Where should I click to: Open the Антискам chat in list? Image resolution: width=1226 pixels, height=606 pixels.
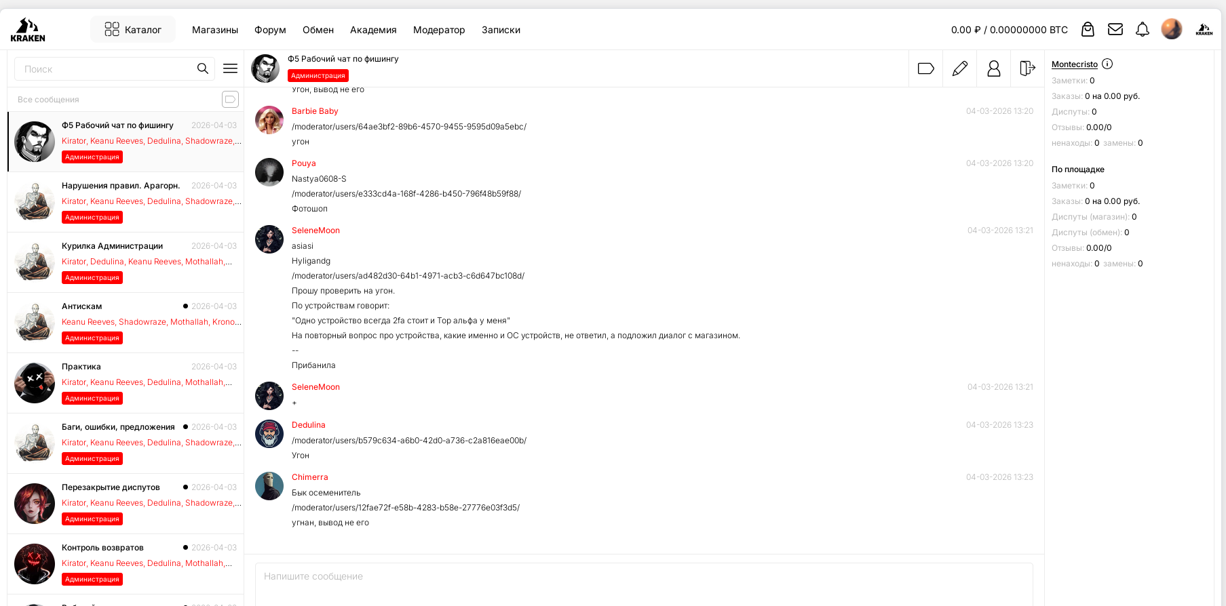coord(126,322)
